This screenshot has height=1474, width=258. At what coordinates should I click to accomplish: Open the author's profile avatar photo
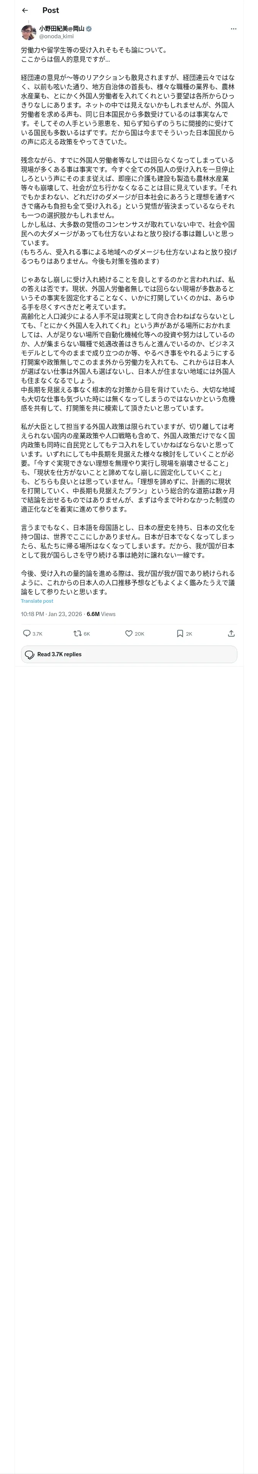click(29, 32)
